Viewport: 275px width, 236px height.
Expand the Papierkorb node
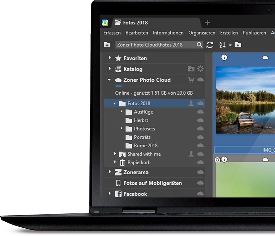tap(115, 162)
